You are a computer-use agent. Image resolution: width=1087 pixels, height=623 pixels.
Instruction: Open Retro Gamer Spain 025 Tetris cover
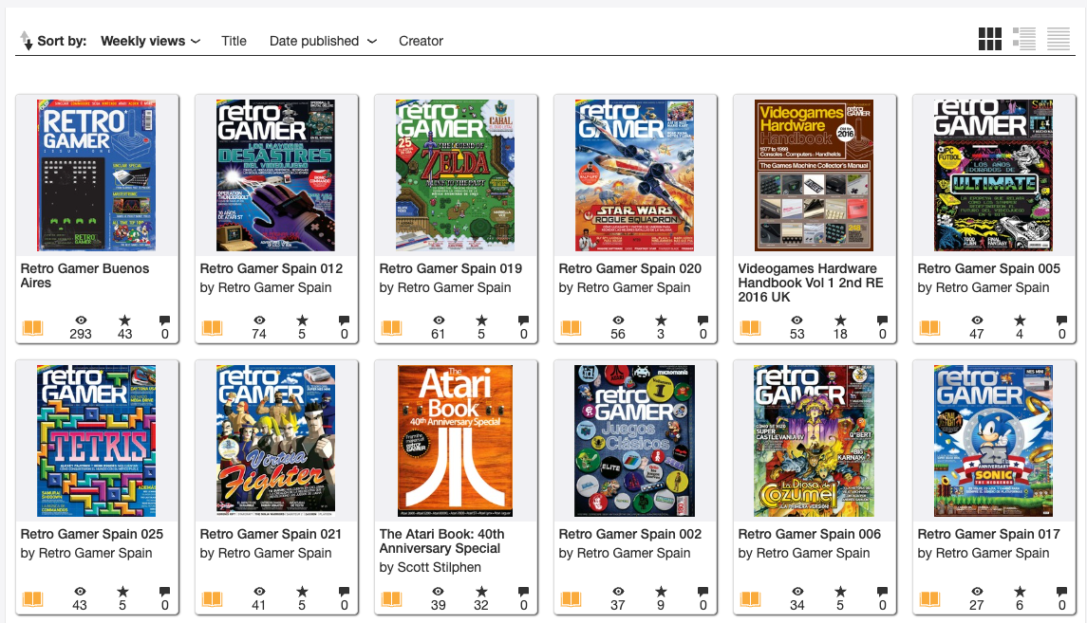pos(97,441)
